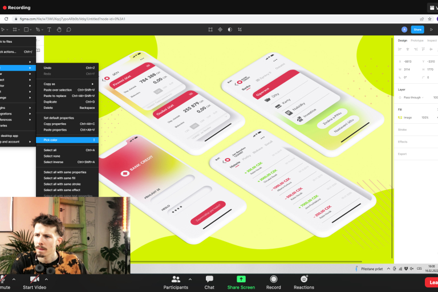
Task: Open the Pass through blend mode dropdown
Action: (x=415, y=98)
